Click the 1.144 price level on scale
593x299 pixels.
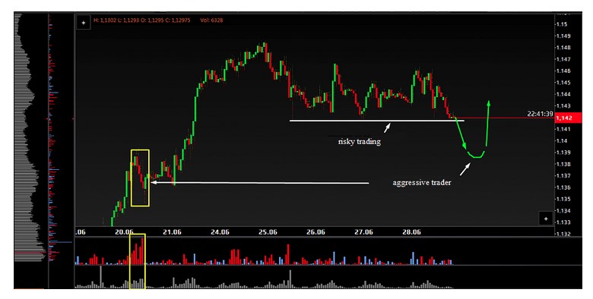(x=563, y=94)
